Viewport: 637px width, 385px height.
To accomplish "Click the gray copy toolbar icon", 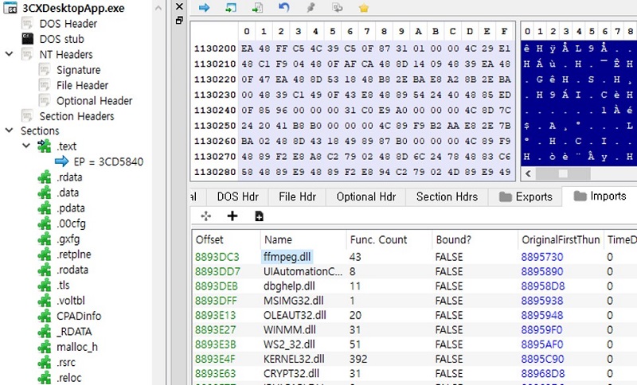I will point(337,7).
